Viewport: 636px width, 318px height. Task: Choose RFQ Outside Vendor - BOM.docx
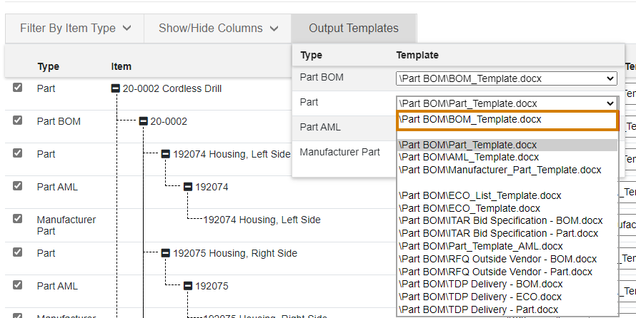[497, 259]
